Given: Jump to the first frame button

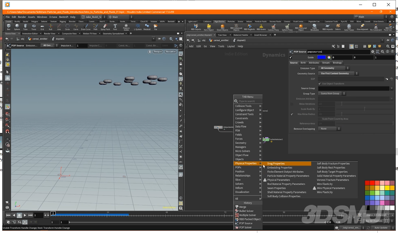Looking at the screenshot, I should [8, 216].
